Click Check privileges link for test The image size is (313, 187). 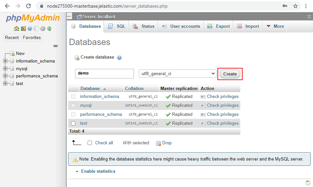(223, 123)
